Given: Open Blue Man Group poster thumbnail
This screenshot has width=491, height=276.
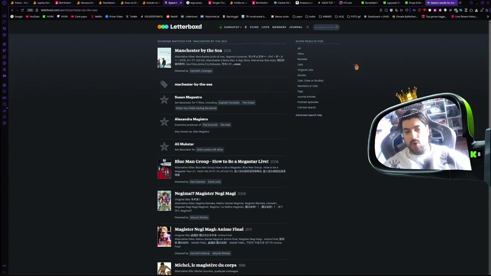Looking at the screenshot, I should (x=164, y=169).
